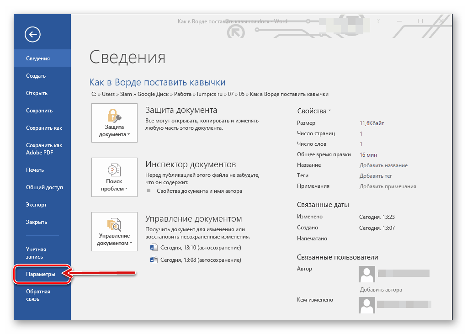
Task: Click the Число страниц label
Action: 316,133
